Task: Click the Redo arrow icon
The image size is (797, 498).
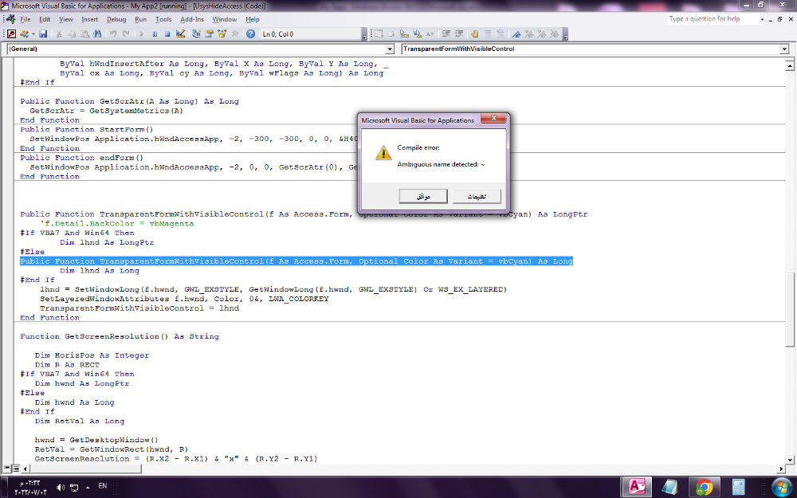Action: (x=126, y=34)
